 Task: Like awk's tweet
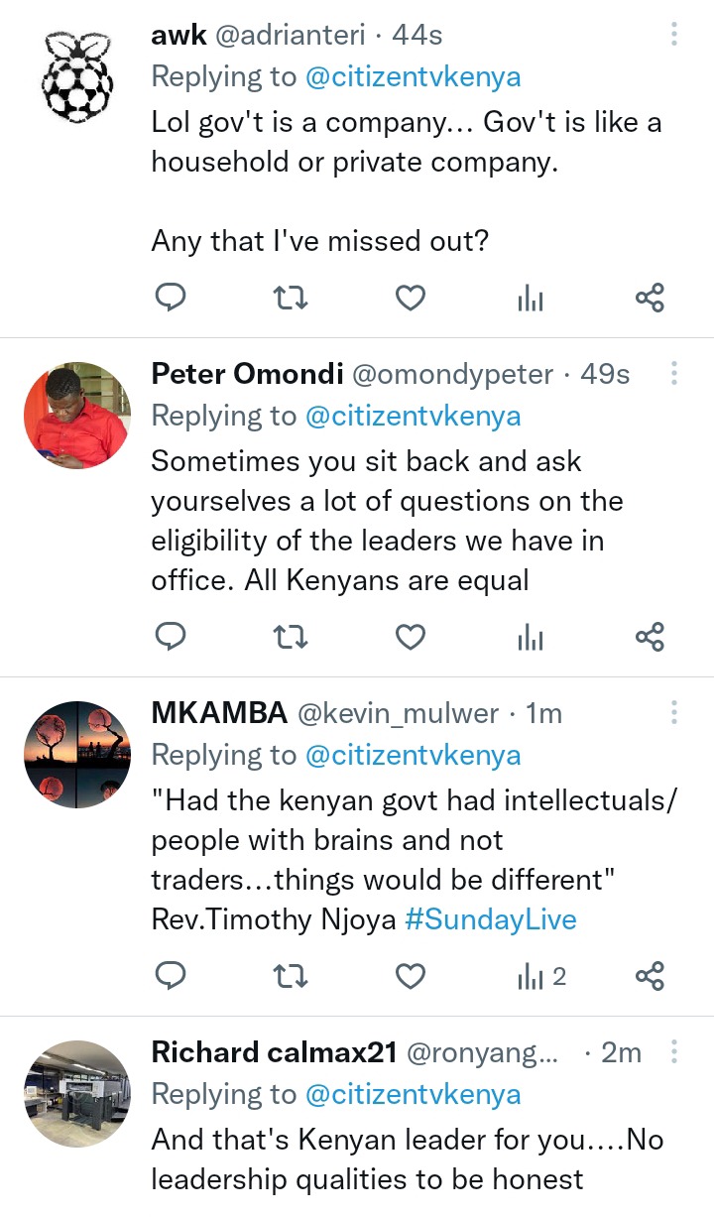pos(411,298)
